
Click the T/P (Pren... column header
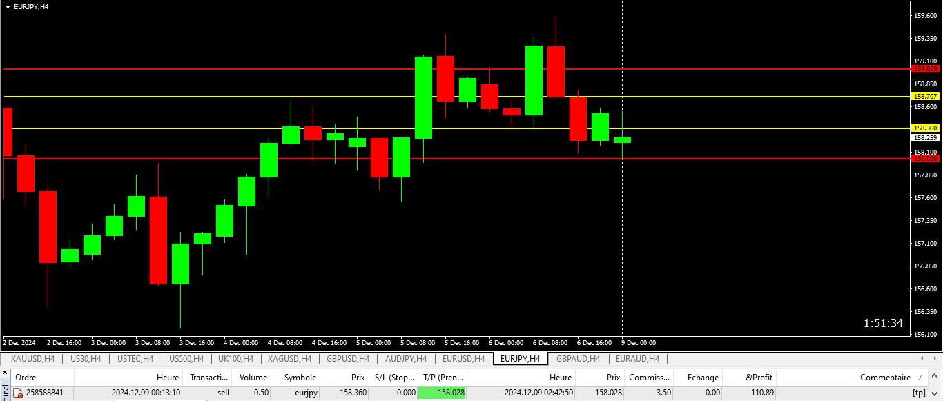(x=443, y=378)
